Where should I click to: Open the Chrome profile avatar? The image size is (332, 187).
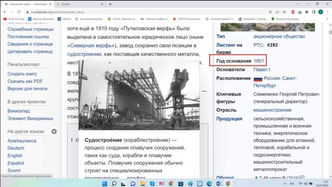pyautogui.click(x=321, y=12)
